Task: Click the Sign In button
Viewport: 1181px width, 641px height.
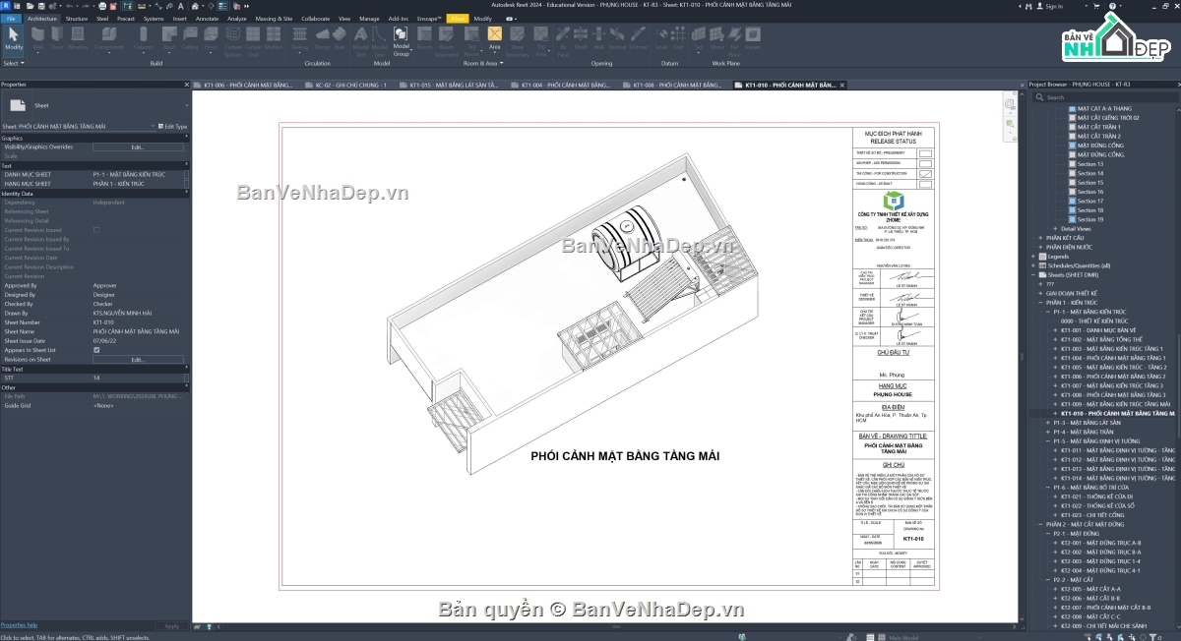Action: pos(1051,6)
